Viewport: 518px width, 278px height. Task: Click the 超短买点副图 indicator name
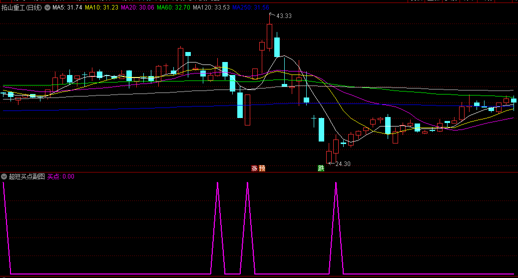[x=27, y=176]
